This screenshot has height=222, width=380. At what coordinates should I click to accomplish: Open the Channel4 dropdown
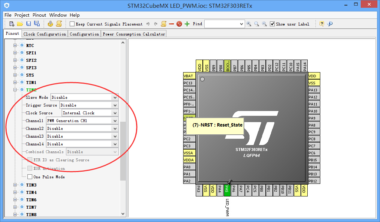point(115,144)
